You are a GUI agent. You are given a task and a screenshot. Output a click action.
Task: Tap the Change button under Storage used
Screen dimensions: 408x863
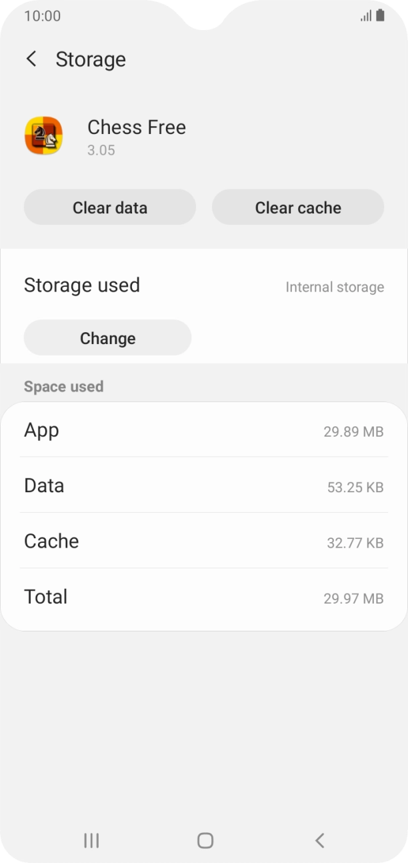point(107,337)
